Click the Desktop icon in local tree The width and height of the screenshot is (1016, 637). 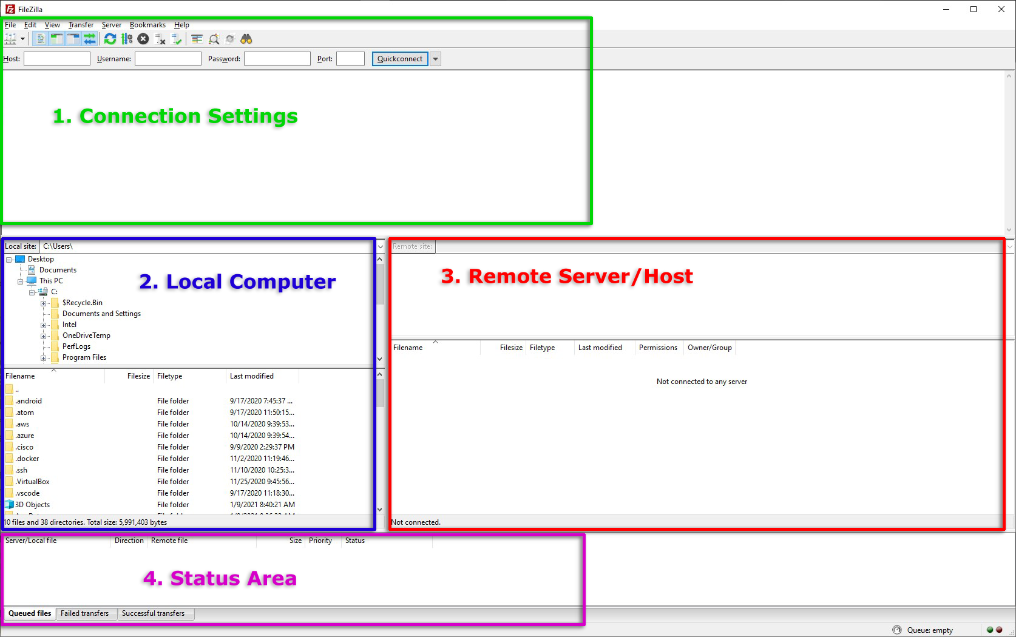click(x=20, y=259)
